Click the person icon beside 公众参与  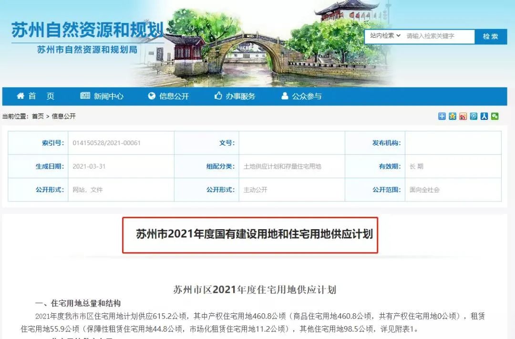pyautogui.click(x=285, y=95)
